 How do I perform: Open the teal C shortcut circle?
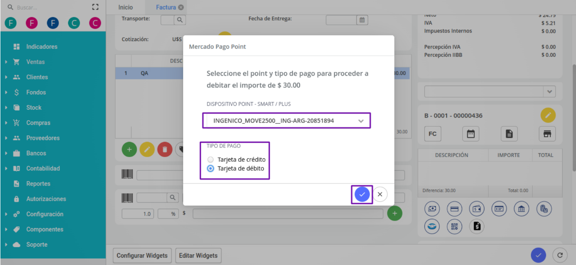74,23
